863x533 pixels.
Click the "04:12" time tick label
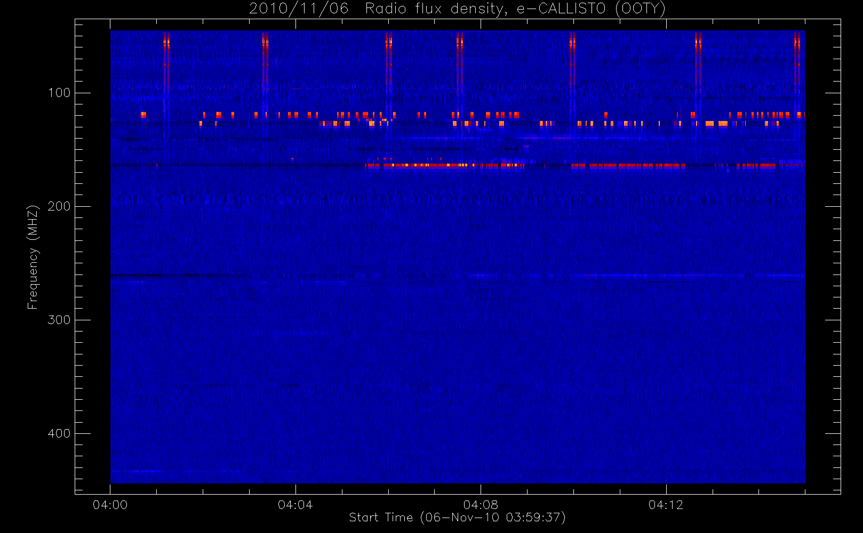[x=666, y=505]
